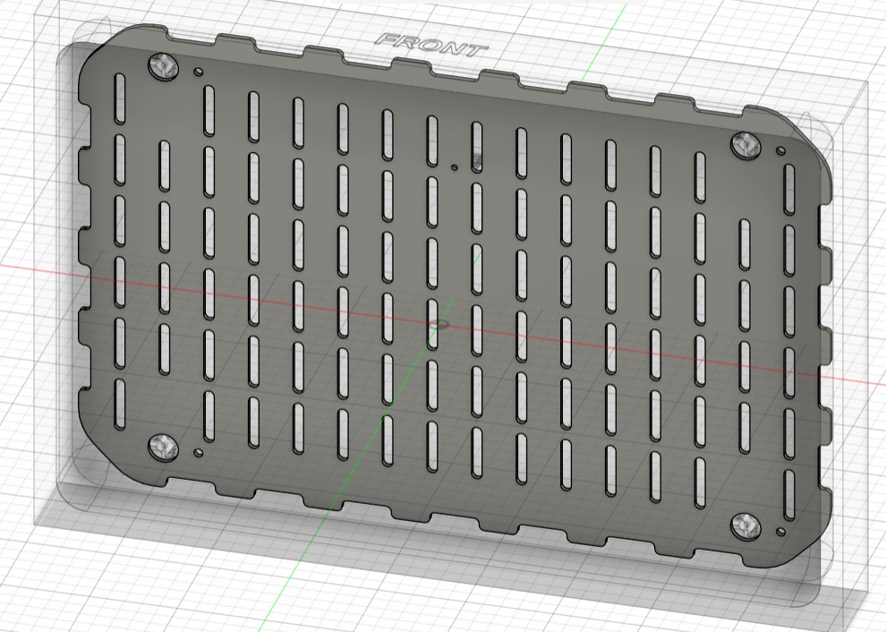
Task: Select the screw at the panel's bottom-right corner
Action: coord(745,526)
